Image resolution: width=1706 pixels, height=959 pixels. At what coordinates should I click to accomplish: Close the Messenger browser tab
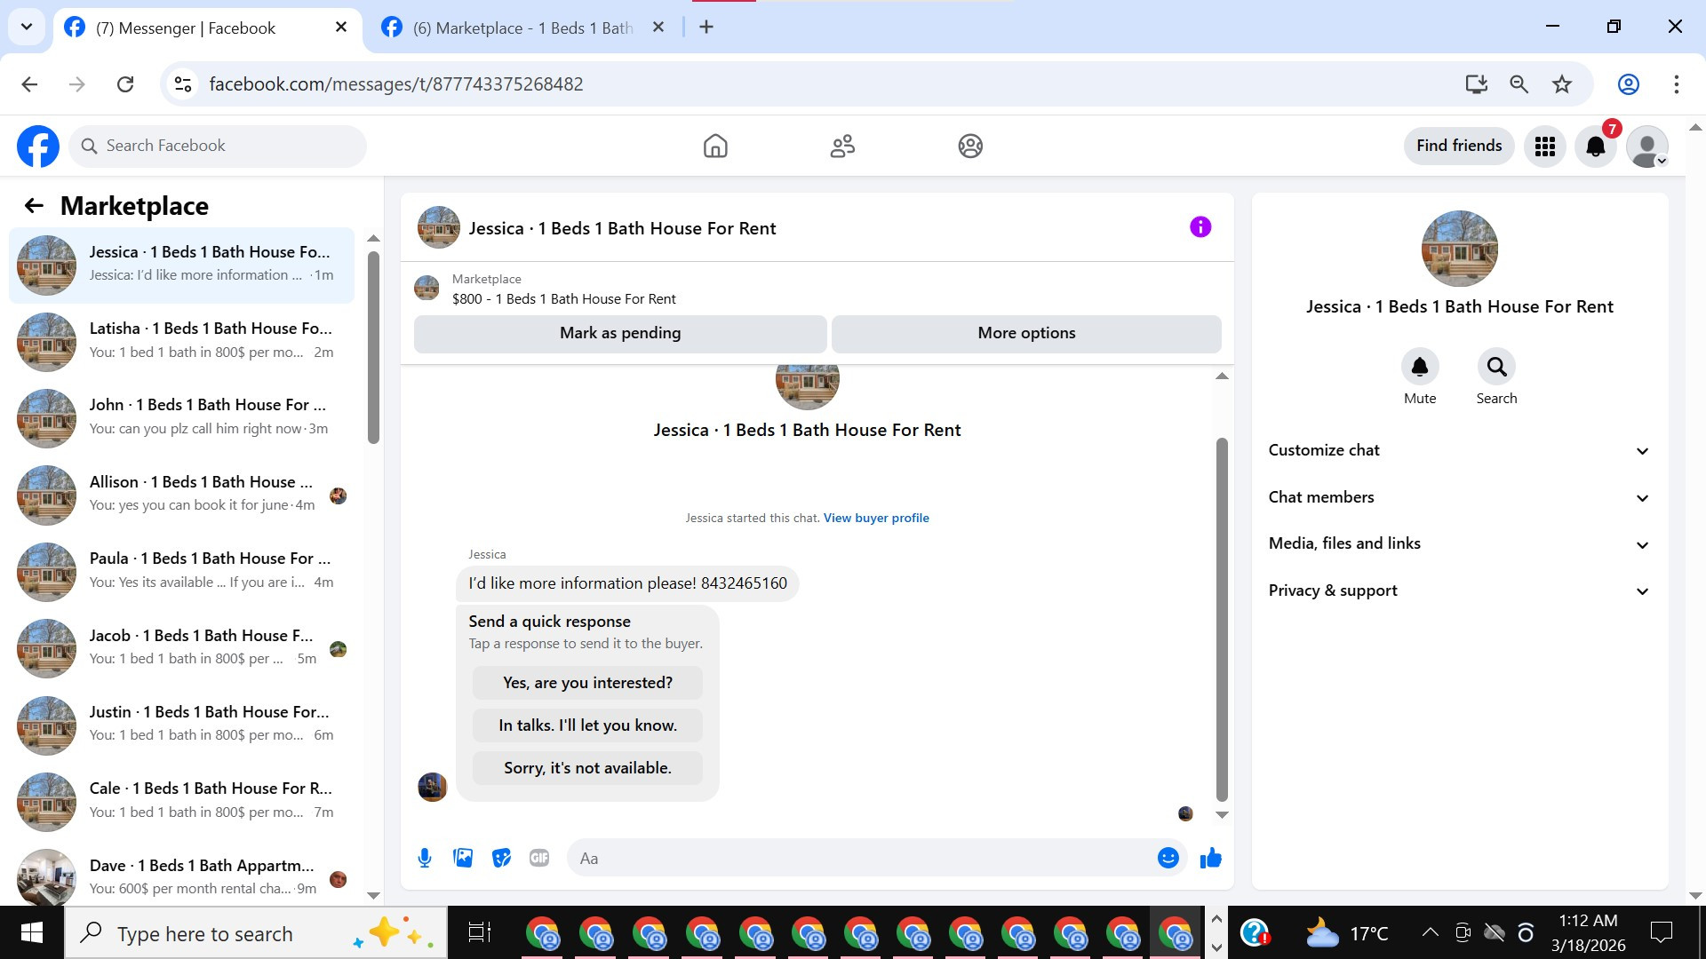tap(341, 28)
